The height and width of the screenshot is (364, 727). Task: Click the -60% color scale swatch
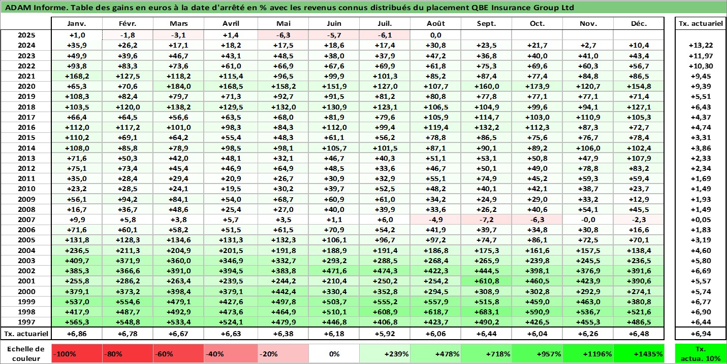click(x=179, y=354)
